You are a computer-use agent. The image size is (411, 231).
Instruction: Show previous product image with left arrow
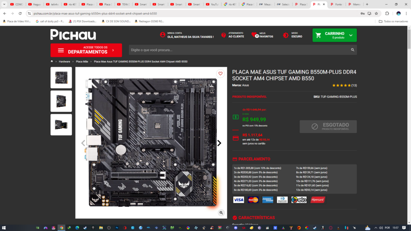(x=83, y=143)
